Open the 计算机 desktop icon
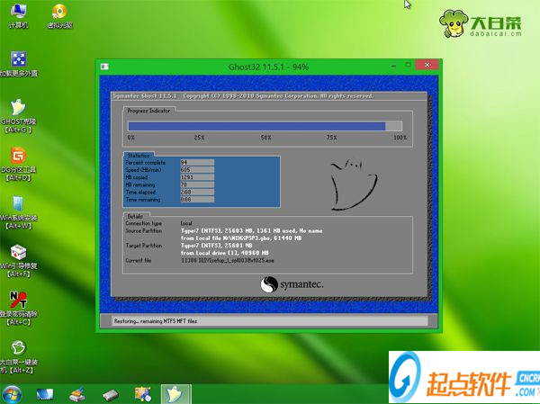This screenshot has height=404, width=540. (x=17, y=13)
